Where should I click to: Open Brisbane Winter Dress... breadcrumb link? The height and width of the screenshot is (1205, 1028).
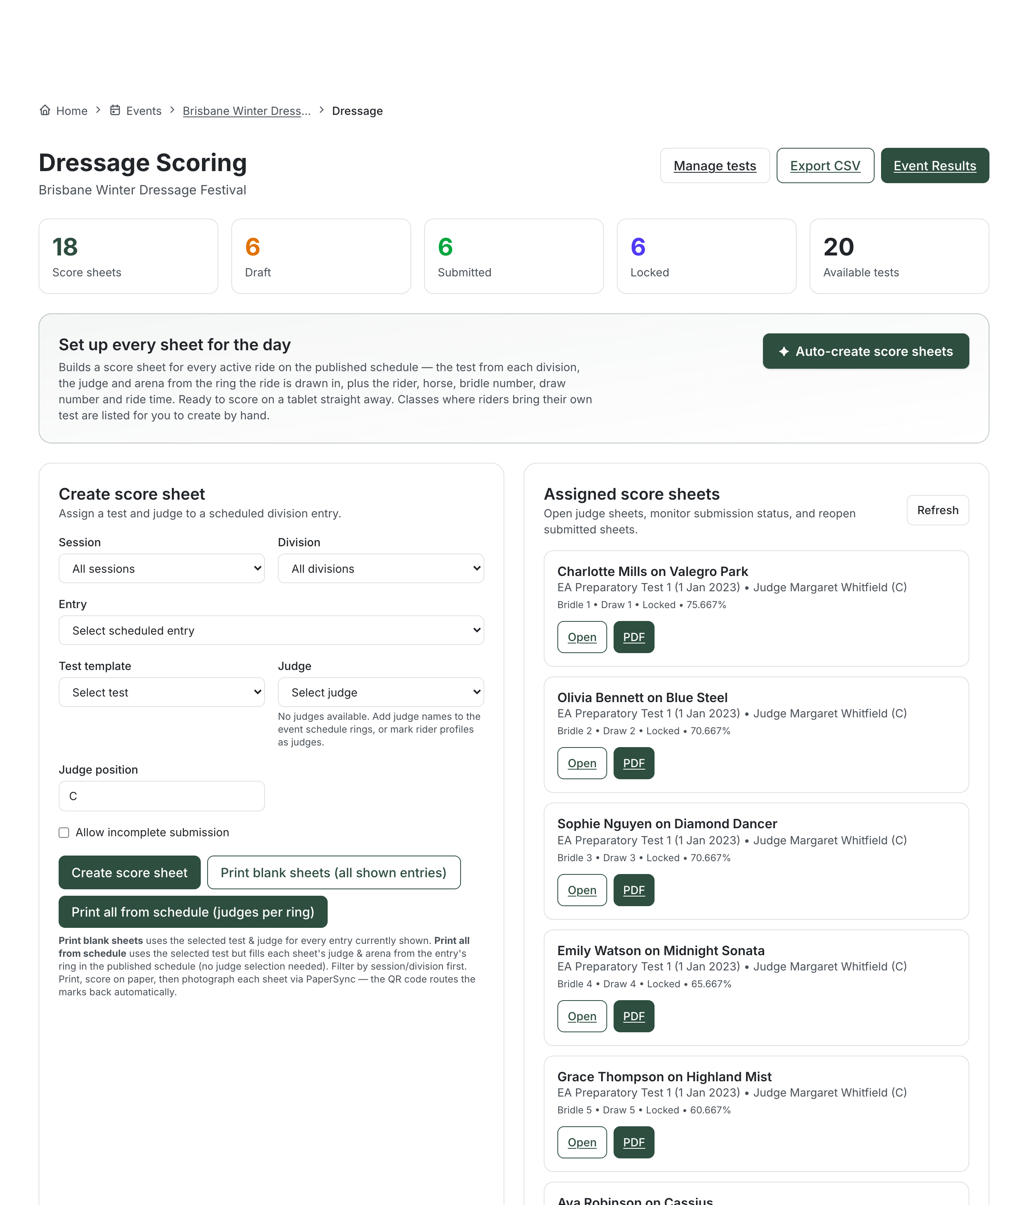[247, 110]
